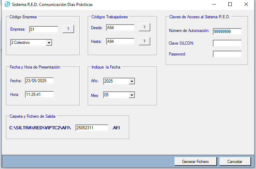
Task: Edit the output file name field 25052311
Action: (x=92, y=128)
